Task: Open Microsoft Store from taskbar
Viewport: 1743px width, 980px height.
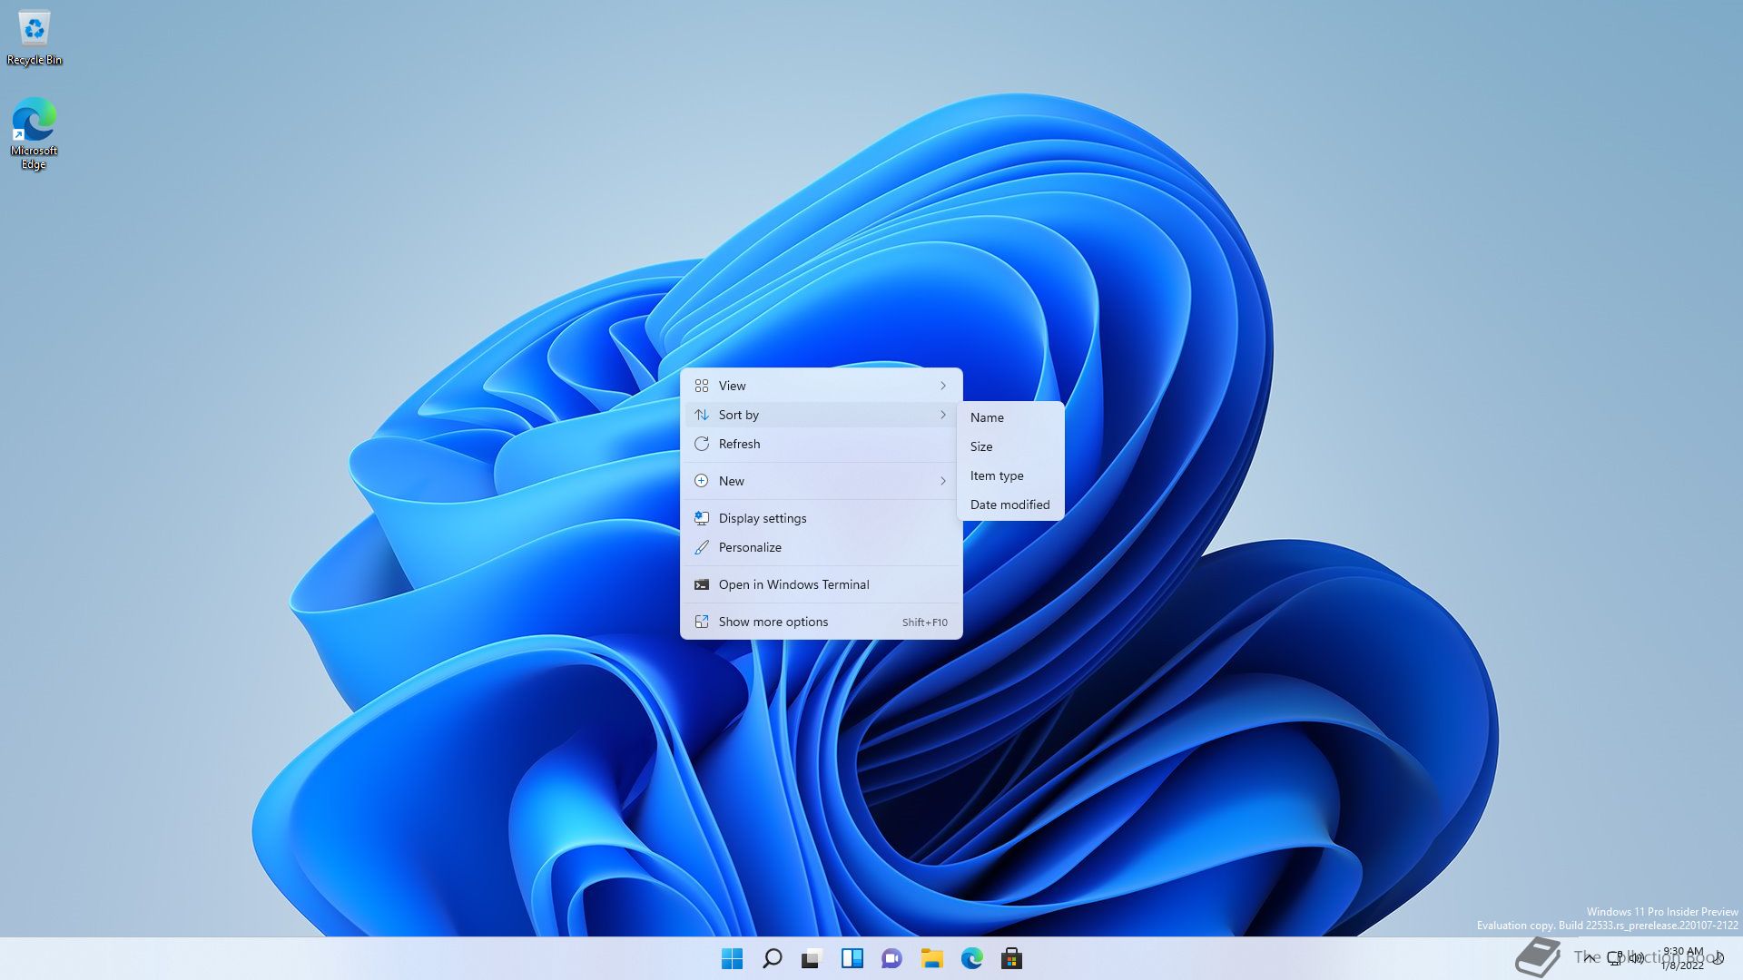Action: [1011, 958]
